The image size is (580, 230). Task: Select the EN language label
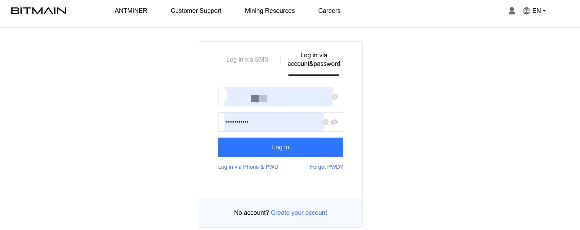[x=537, y=11]
